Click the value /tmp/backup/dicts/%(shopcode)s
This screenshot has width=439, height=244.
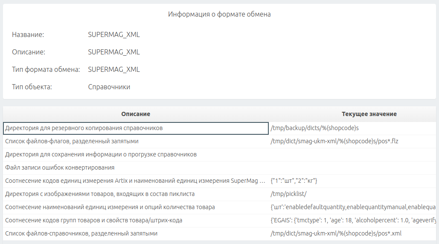pyautogui.click(x=314, y=128)
